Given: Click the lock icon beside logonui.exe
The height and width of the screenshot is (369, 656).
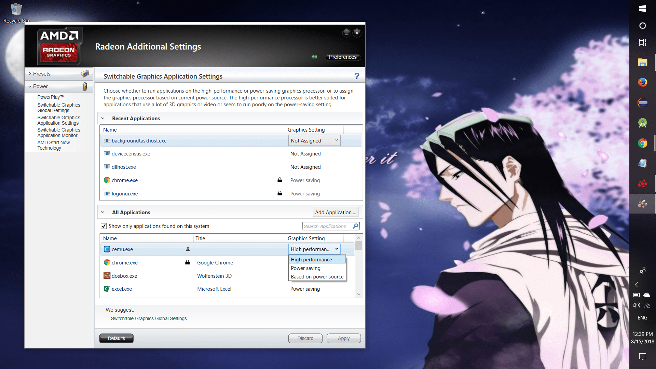Looking at the screenshot, I should click(x=279, y=193).
